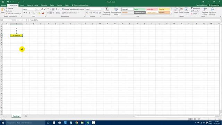222x125 pixels.
Task: Click the 'tell me' search field
Action: pyautogui.click(x=81, y=5)
